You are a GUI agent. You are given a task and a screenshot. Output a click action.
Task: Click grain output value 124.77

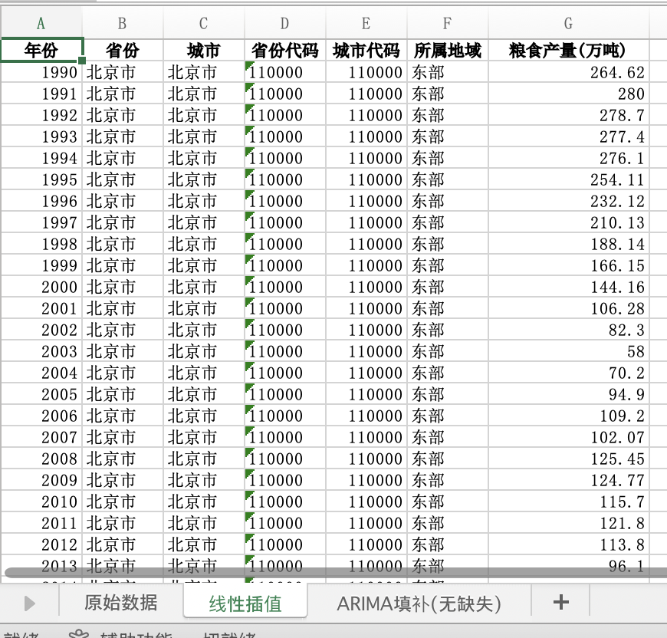(x=569, y=480)
